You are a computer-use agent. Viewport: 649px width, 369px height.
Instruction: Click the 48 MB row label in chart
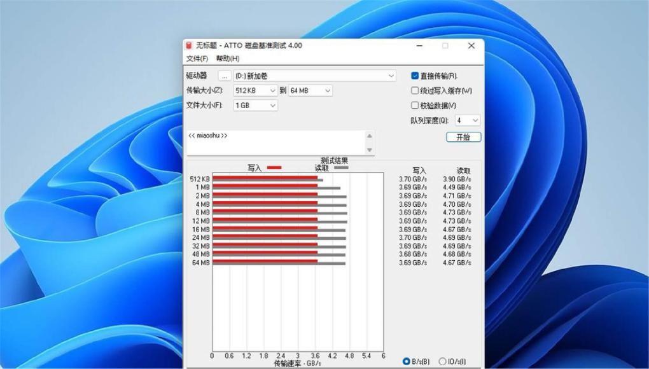[201, 254]
